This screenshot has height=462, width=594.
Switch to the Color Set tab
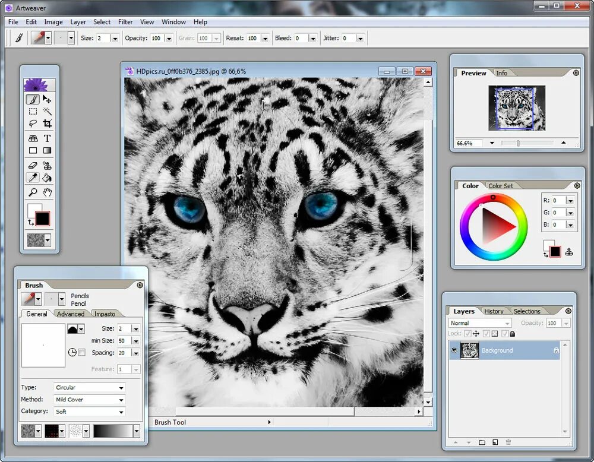pos(500,186)
